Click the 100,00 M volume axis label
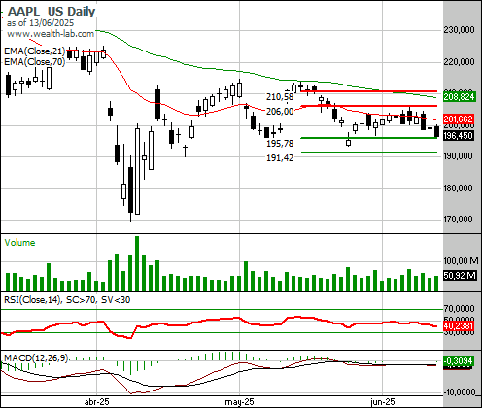This screenshot has width=482, height=408. point(461,260)
